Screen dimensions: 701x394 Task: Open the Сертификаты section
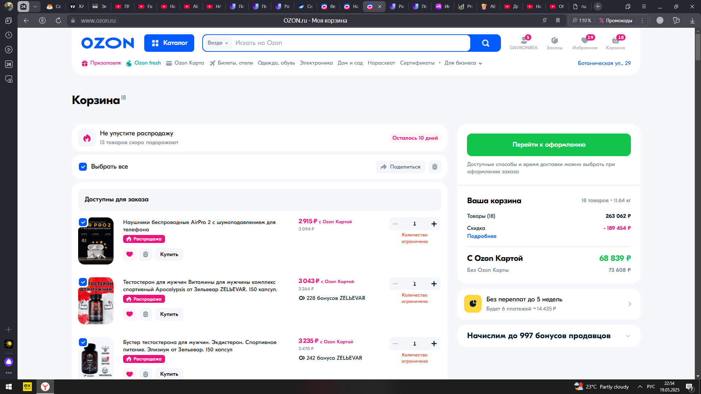(417, 63)
